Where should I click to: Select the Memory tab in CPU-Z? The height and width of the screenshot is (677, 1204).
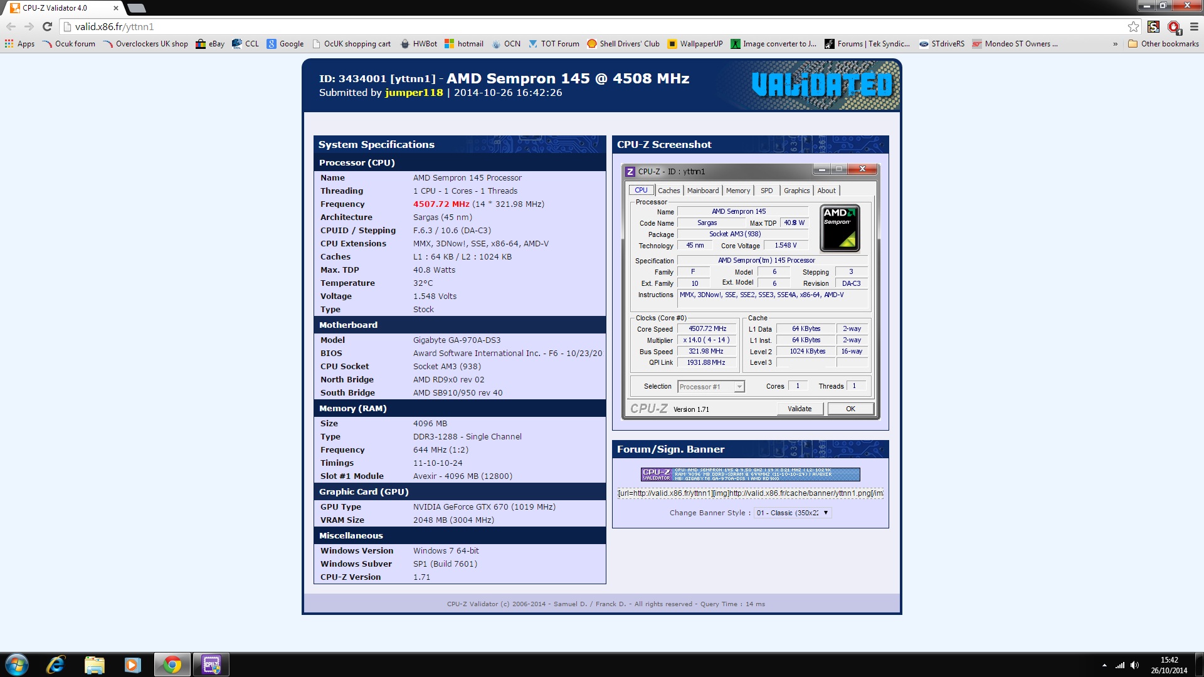point(738,191)
